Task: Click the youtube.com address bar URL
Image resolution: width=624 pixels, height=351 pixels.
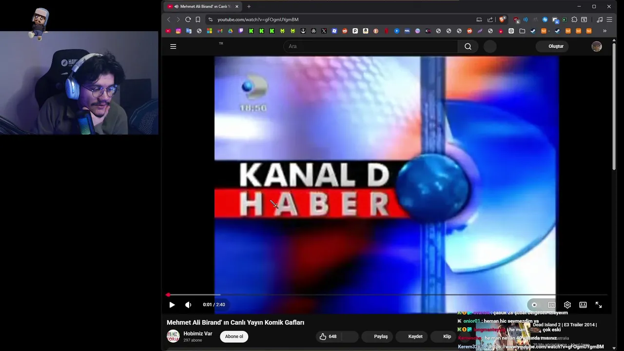Action: 258,19
